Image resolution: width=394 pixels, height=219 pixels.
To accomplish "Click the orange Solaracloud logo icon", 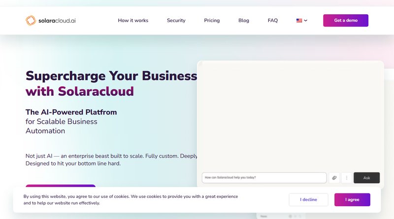I will [31, 20].
